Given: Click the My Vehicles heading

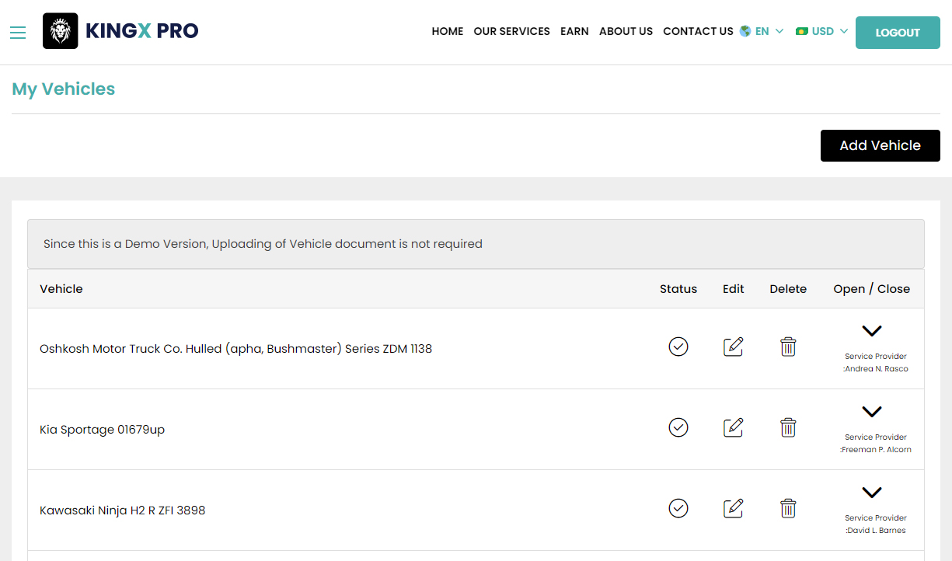Looking at the screenshot, I should pyautogui.click(x=64, y=89).
